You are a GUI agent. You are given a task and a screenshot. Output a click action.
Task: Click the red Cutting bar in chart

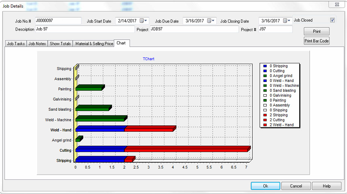coord(186,150)
